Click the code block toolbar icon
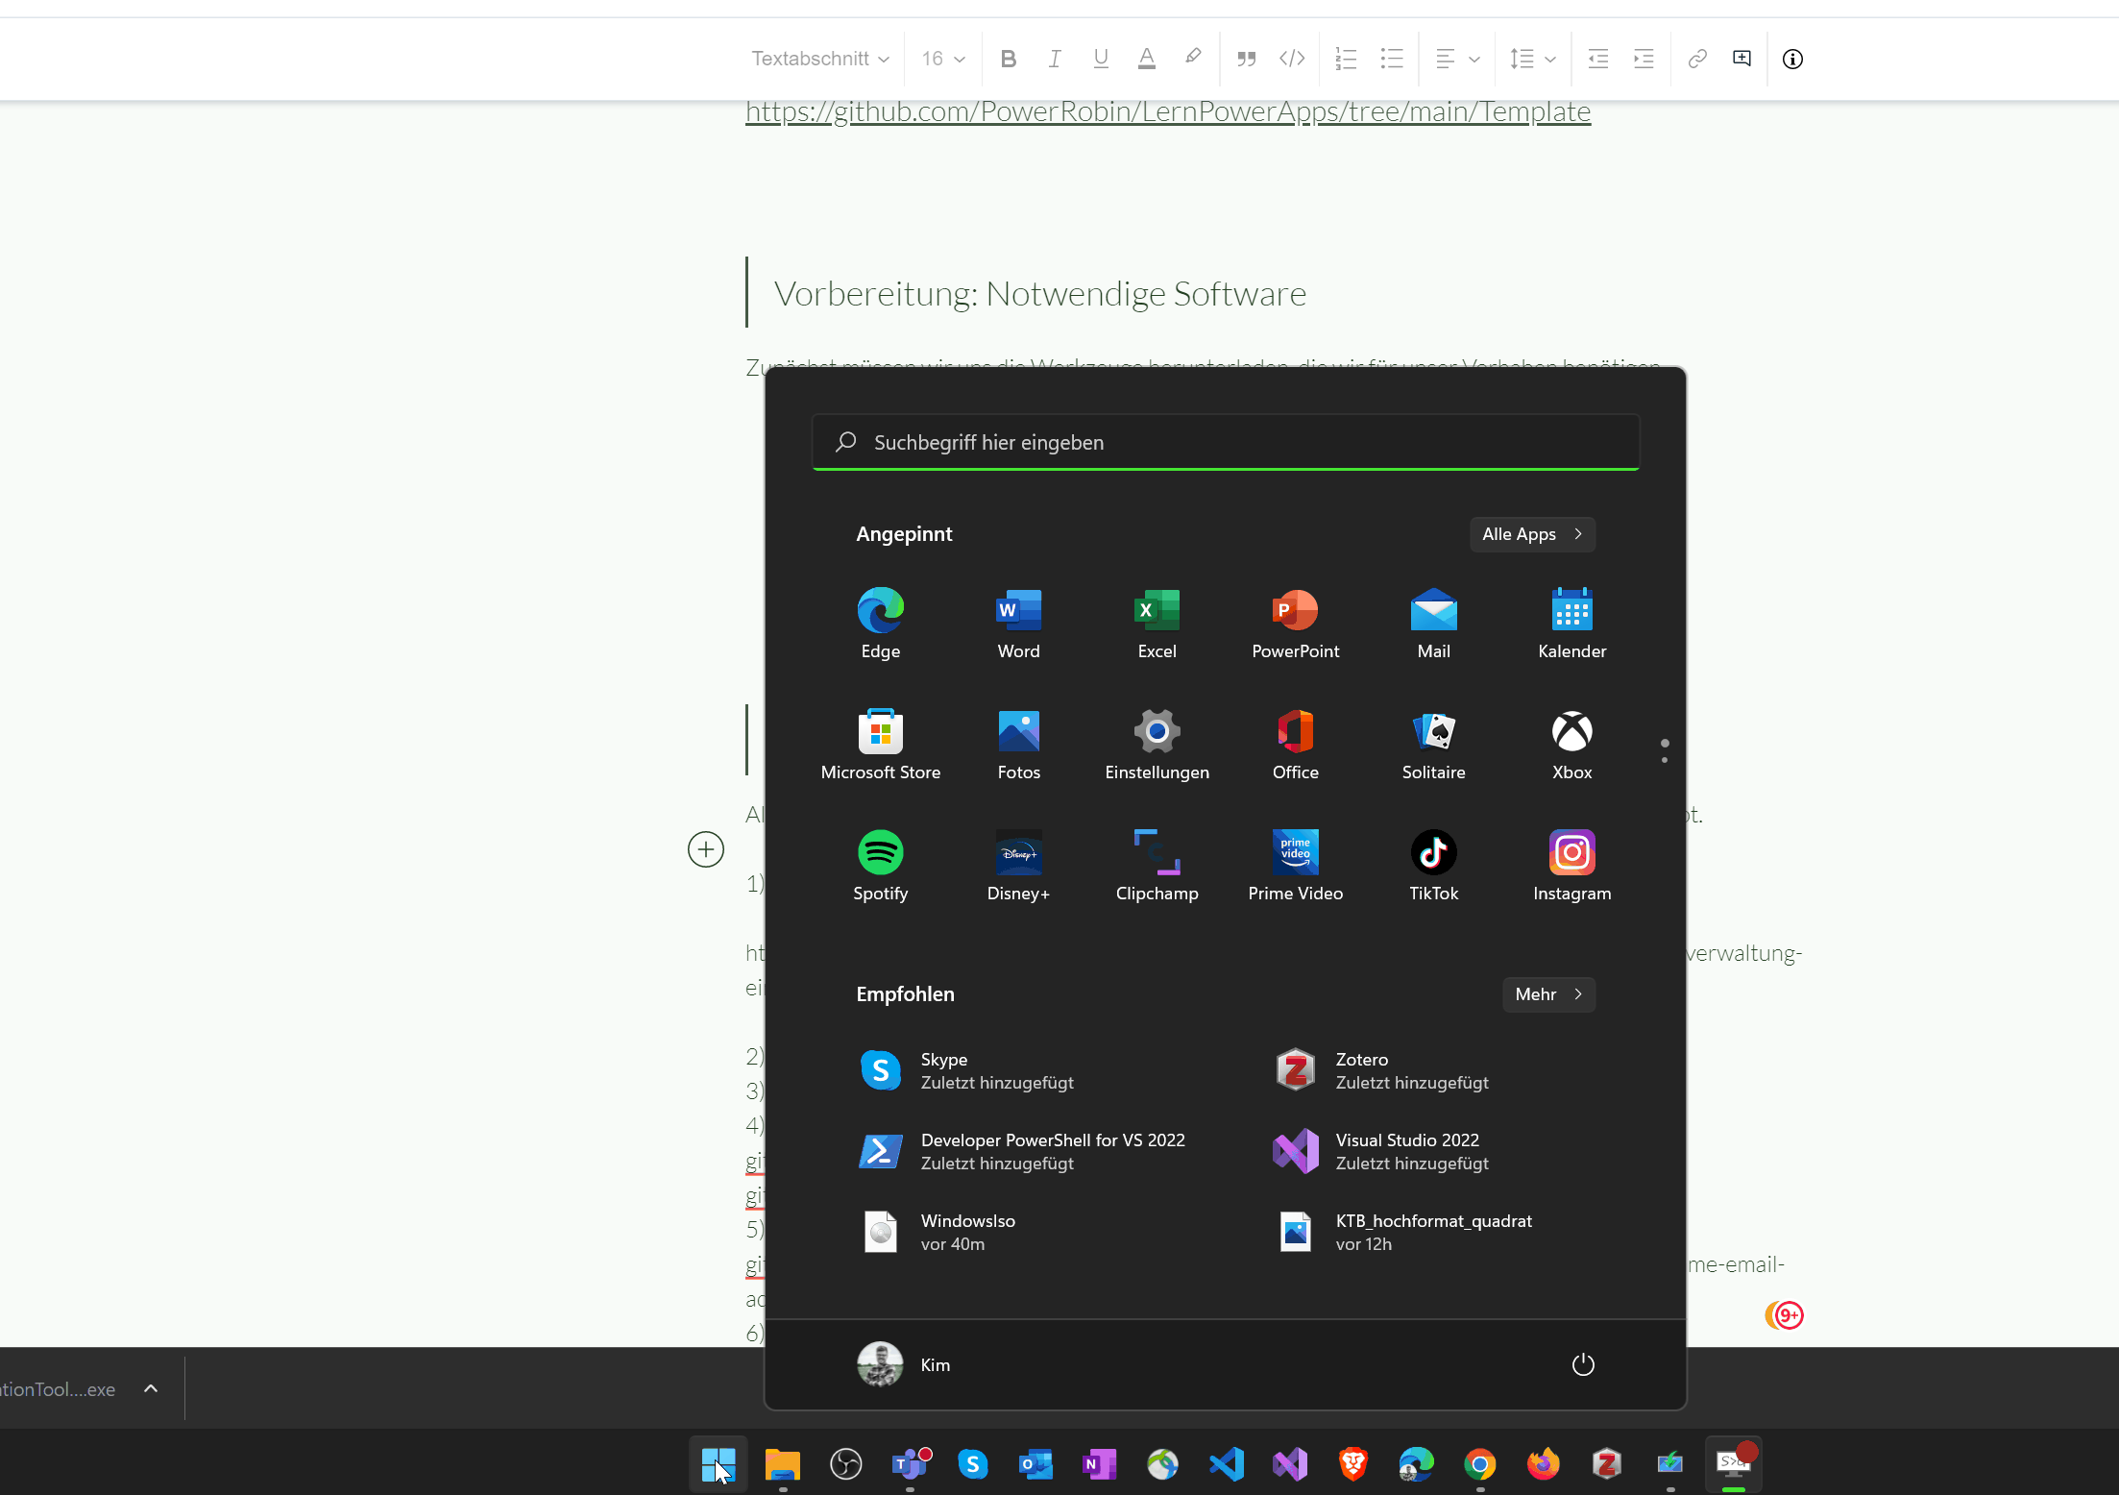 point(1292,59)
